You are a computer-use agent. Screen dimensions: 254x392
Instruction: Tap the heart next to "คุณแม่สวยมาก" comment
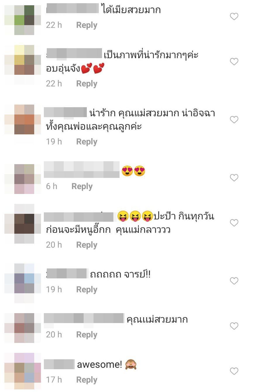234,326
